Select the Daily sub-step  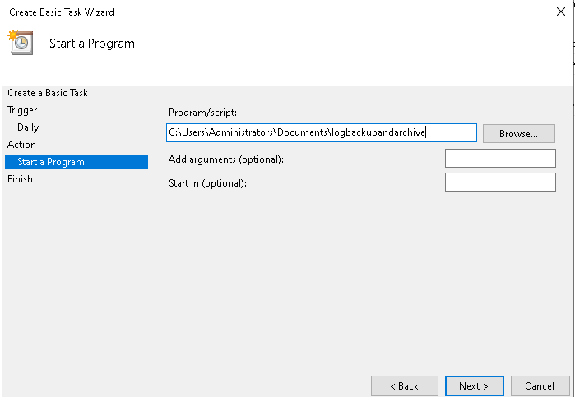click(28, 127)
